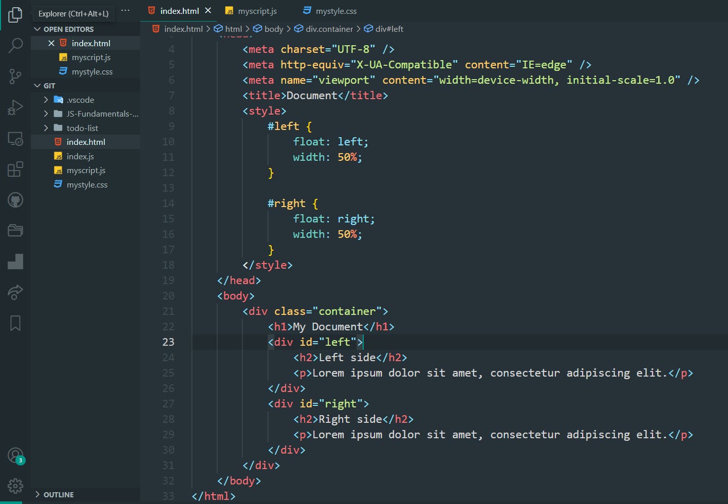
Task: Open myscript.js in GIT file tree
Action: [85, 171]
